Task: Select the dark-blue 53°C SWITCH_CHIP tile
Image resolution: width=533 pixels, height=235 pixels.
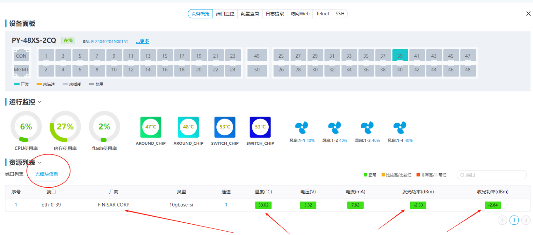Action: pos(260,127)
